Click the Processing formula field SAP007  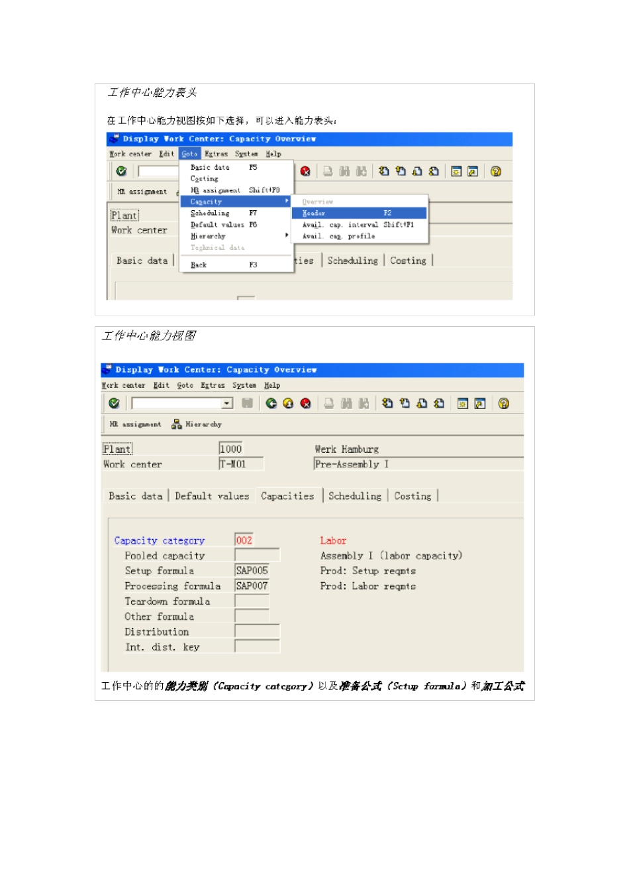tap(252, 586)
